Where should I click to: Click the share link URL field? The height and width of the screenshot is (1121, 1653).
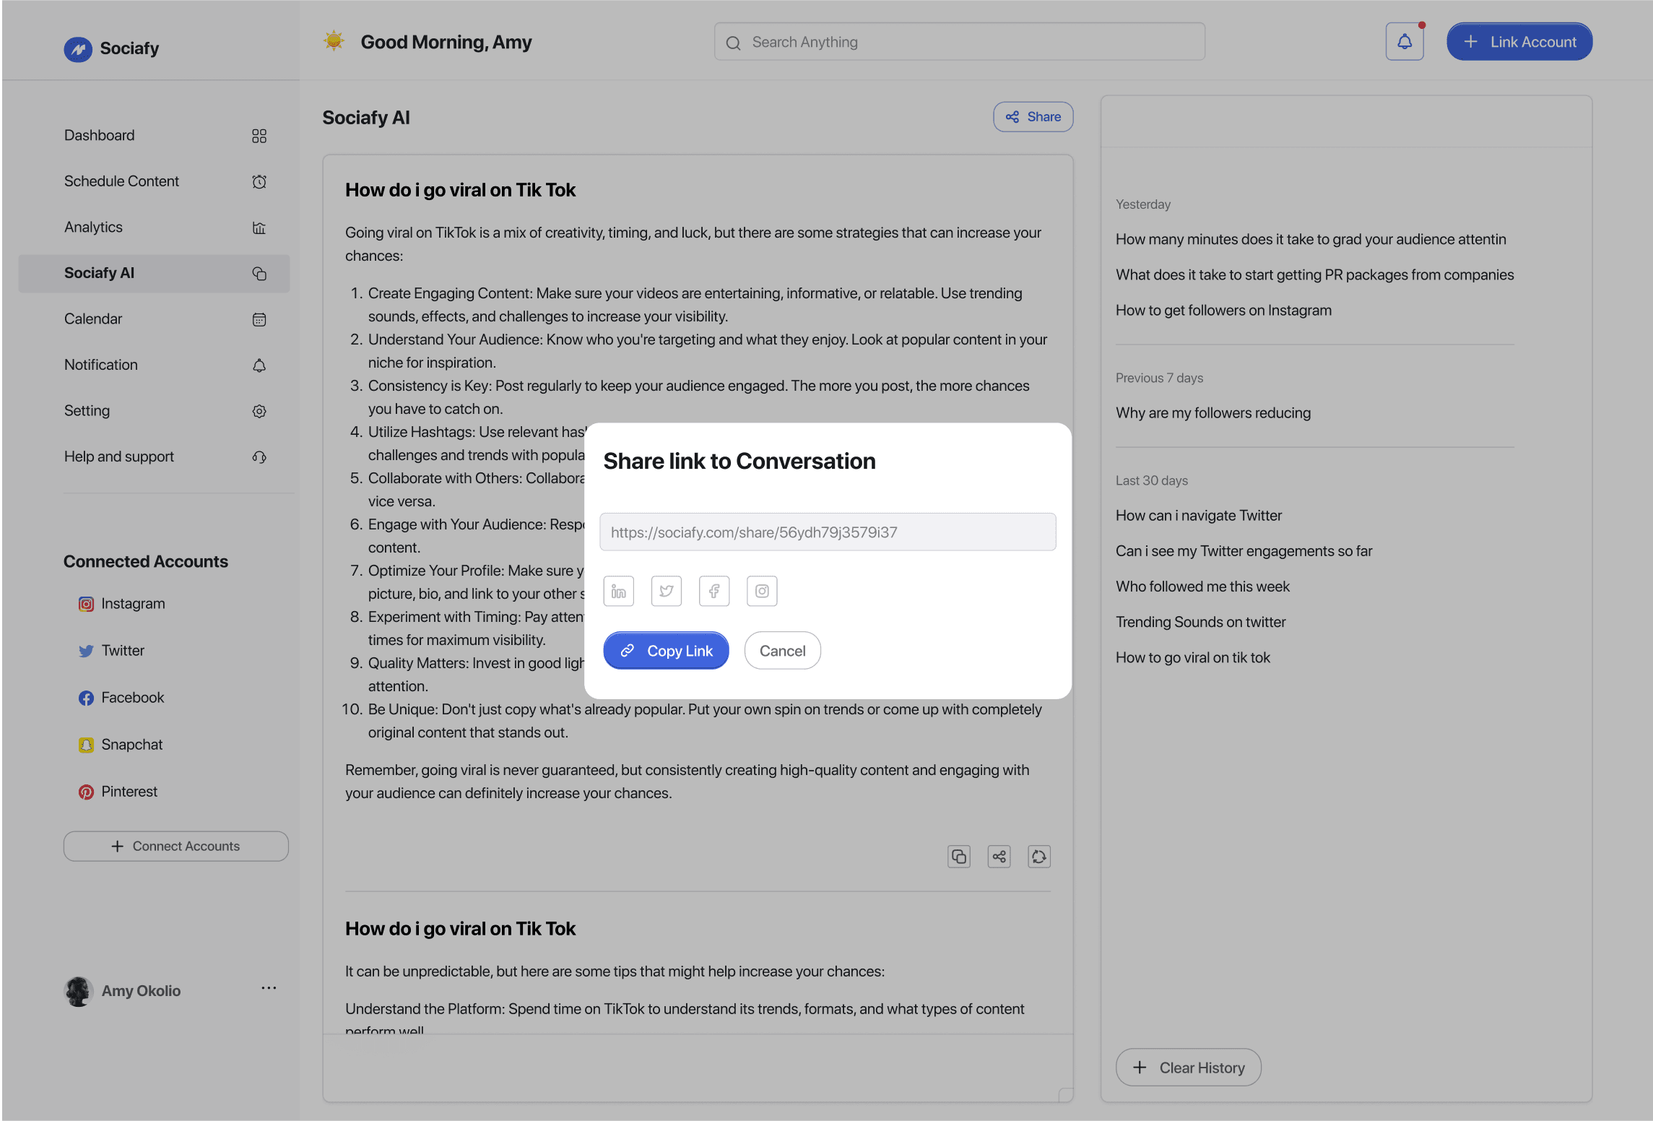pyautogui.click(x=827, y=532)
